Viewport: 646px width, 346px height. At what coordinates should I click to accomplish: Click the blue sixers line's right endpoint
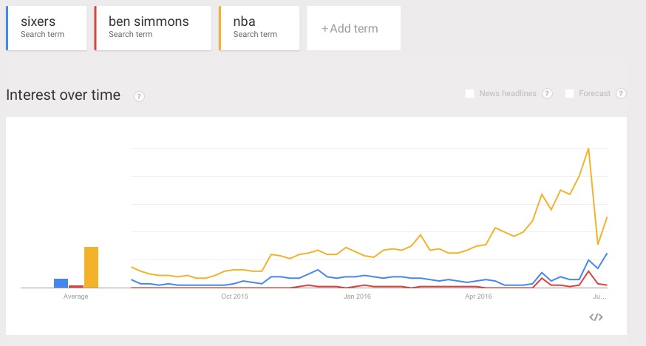tap(607, 254)
